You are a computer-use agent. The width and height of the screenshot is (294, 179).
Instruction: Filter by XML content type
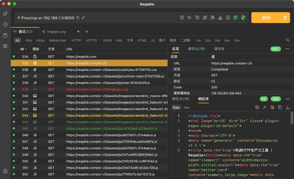(x=119, y=41)
